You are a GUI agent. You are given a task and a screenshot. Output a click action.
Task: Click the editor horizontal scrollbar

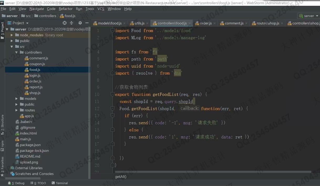[213, 172]
